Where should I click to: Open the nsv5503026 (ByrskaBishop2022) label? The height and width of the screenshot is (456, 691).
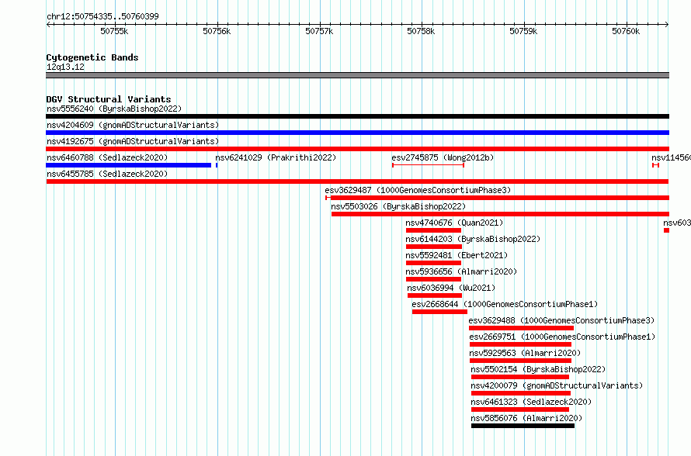pos(398,206)
